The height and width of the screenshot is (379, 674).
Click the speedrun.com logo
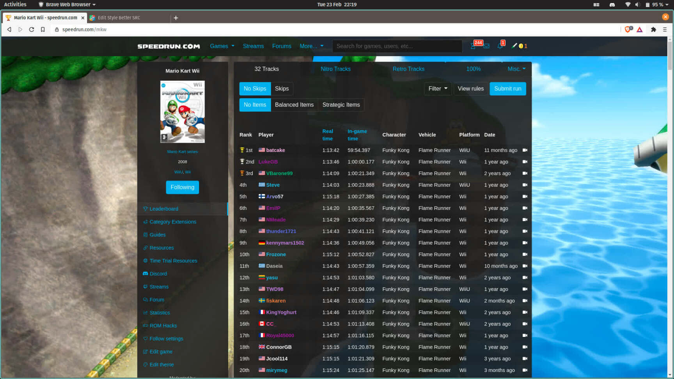tap(169, 46)
